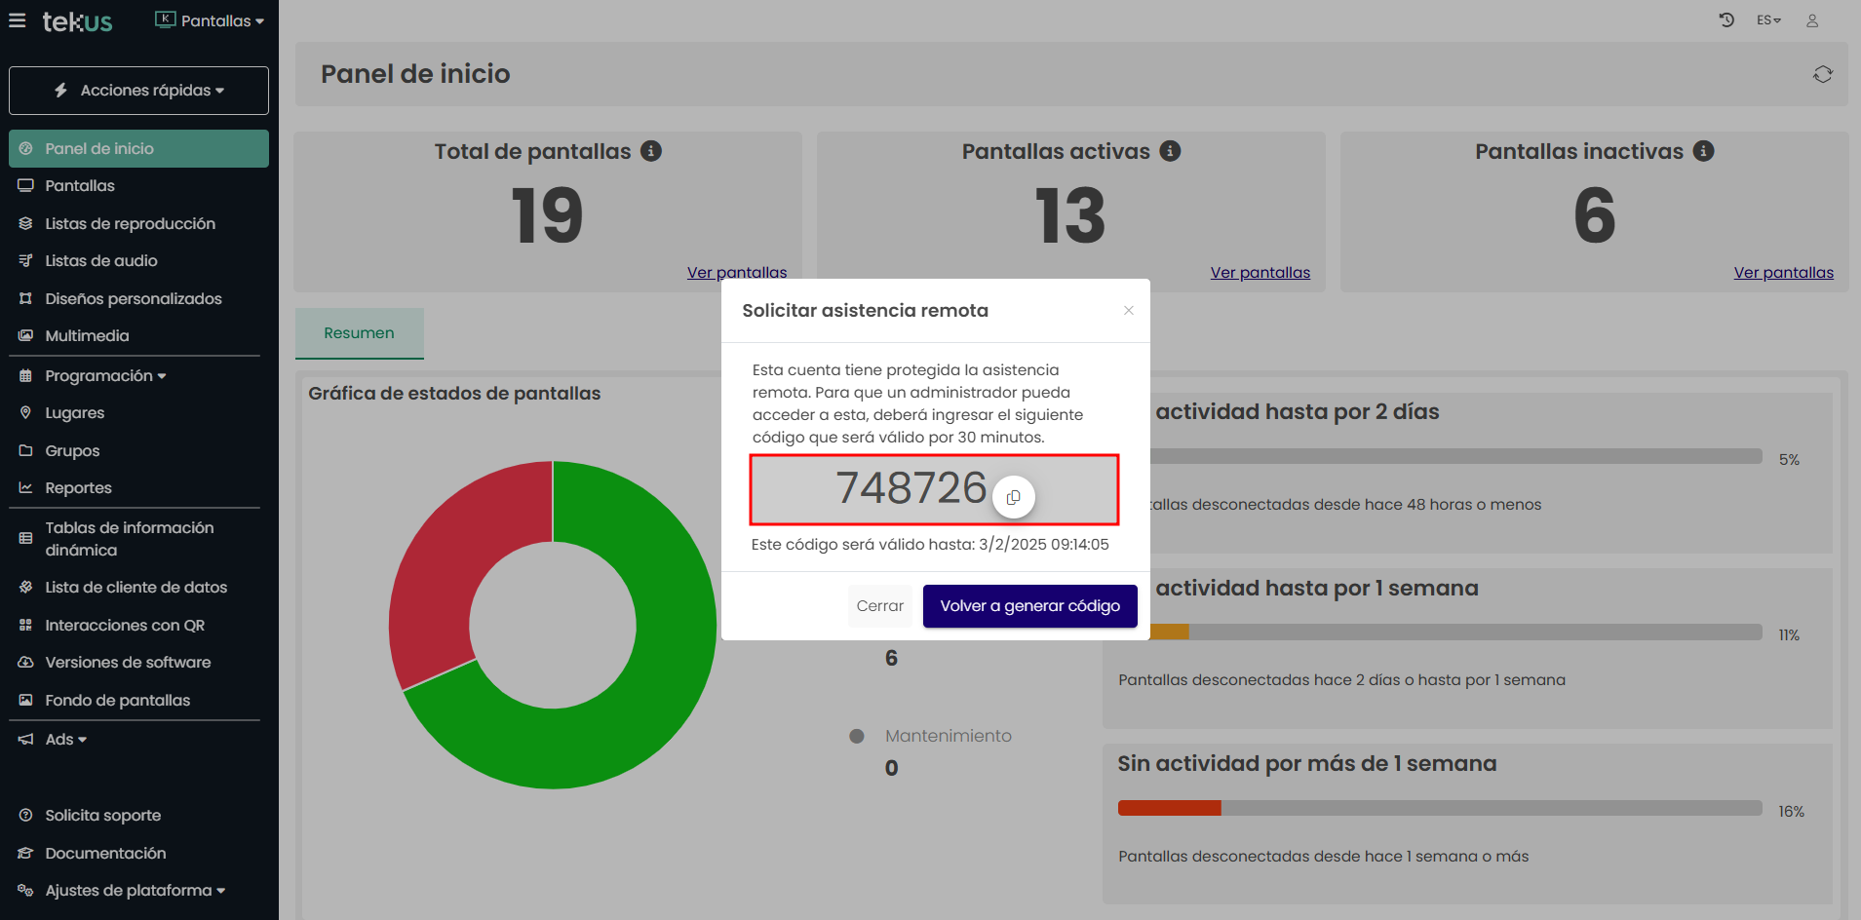The image size is (1861, 920).
Task: Open the Pantallas module selector
Action: (211, 20)
